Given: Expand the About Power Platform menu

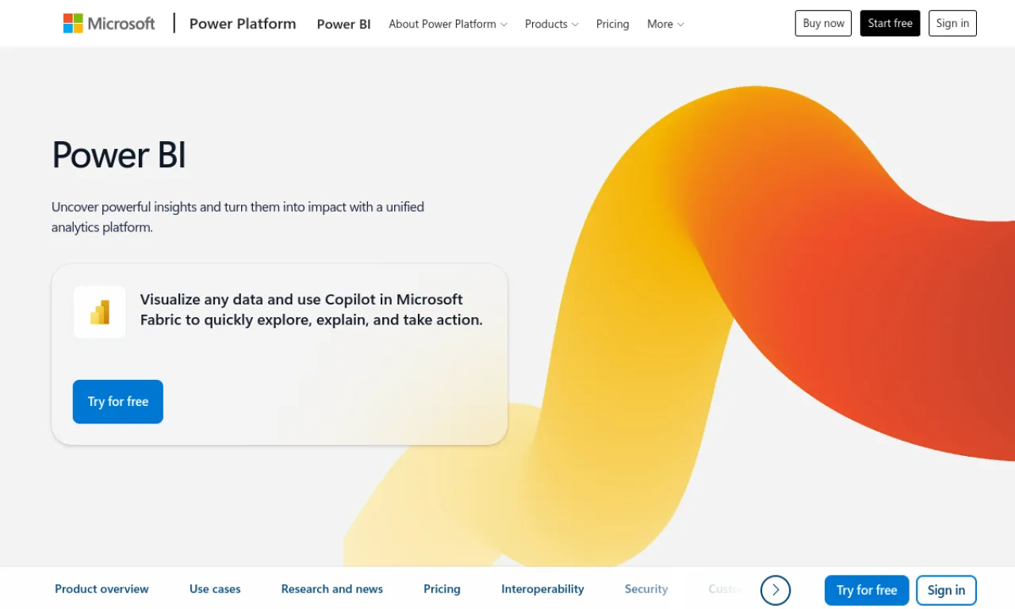Looking at the screenshot, I should pos(448,24).
